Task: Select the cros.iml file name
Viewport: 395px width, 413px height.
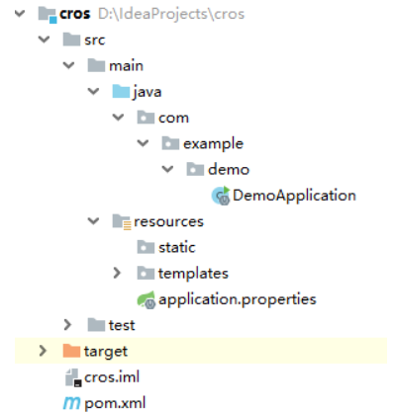Action: 112,377
